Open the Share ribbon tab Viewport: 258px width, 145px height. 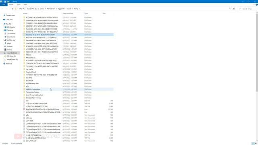[x=19, y=4]
